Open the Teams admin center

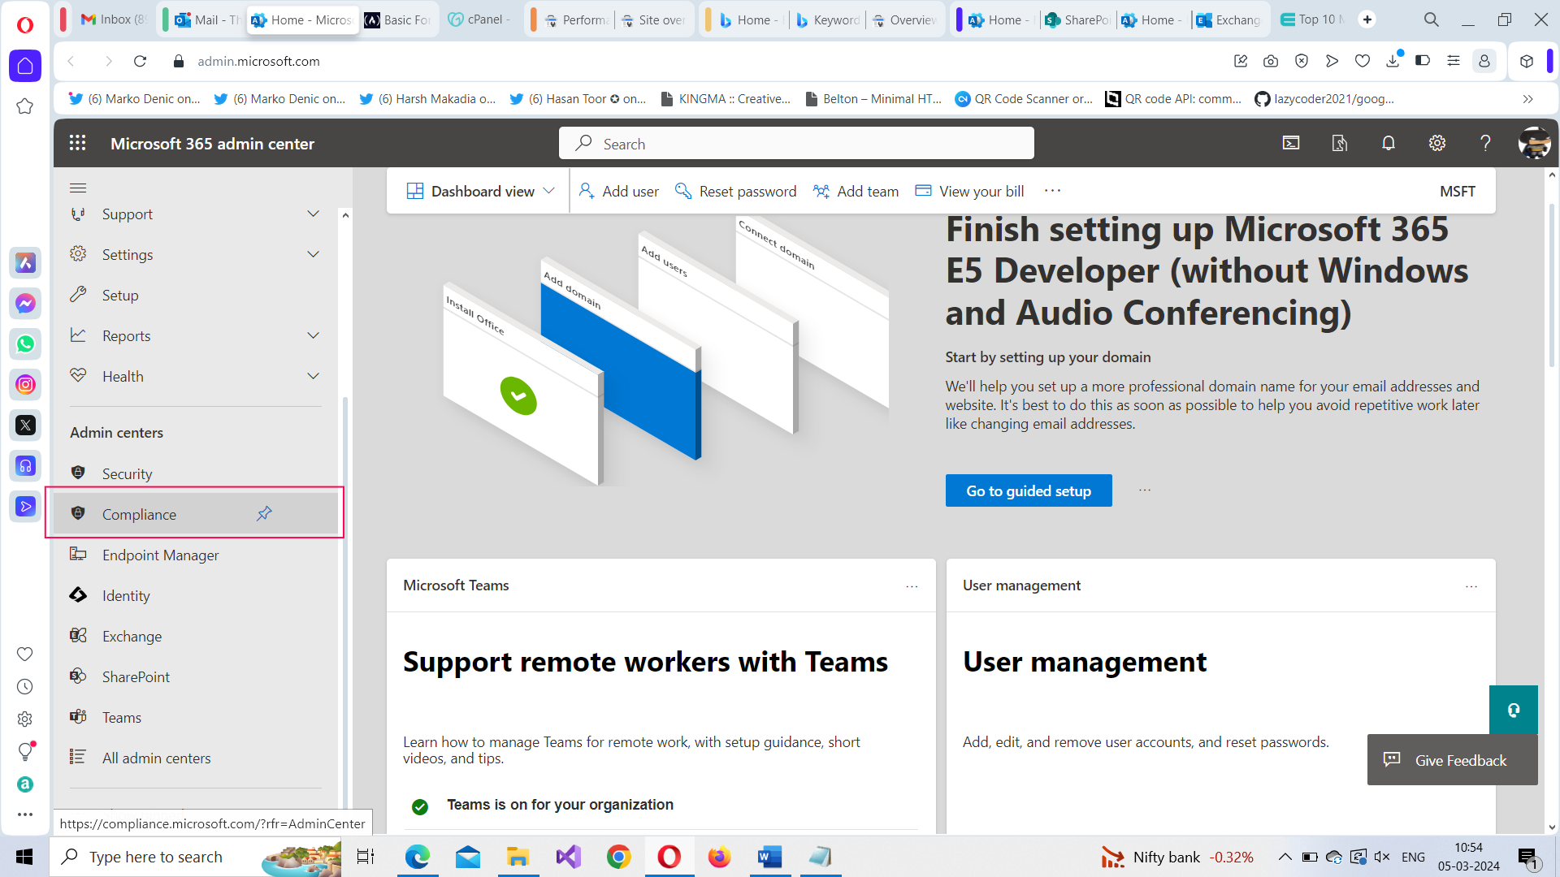pos(122,717)
